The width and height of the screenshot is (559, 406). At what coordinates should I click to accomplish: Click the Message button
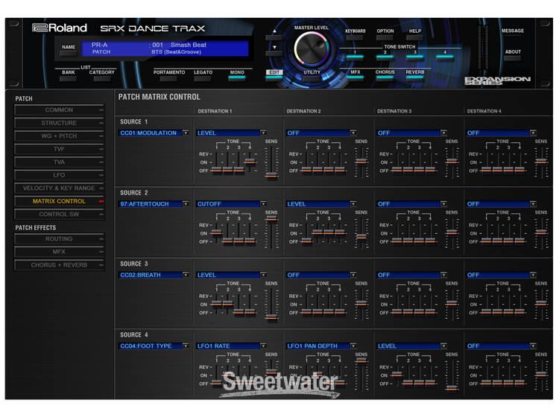click(513, 37)
